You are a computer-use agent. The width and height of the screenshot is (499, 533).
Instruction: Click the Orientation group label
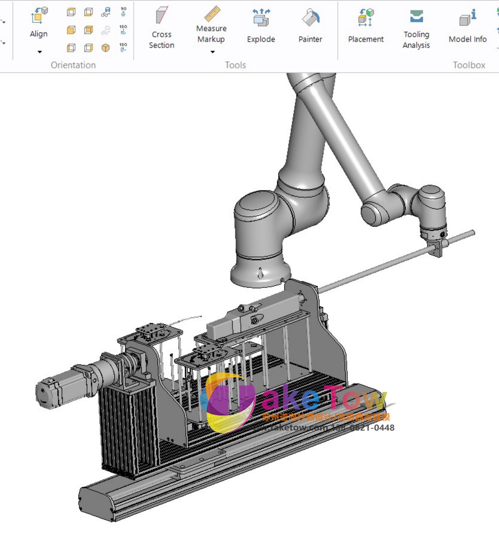tap(73, 65)
